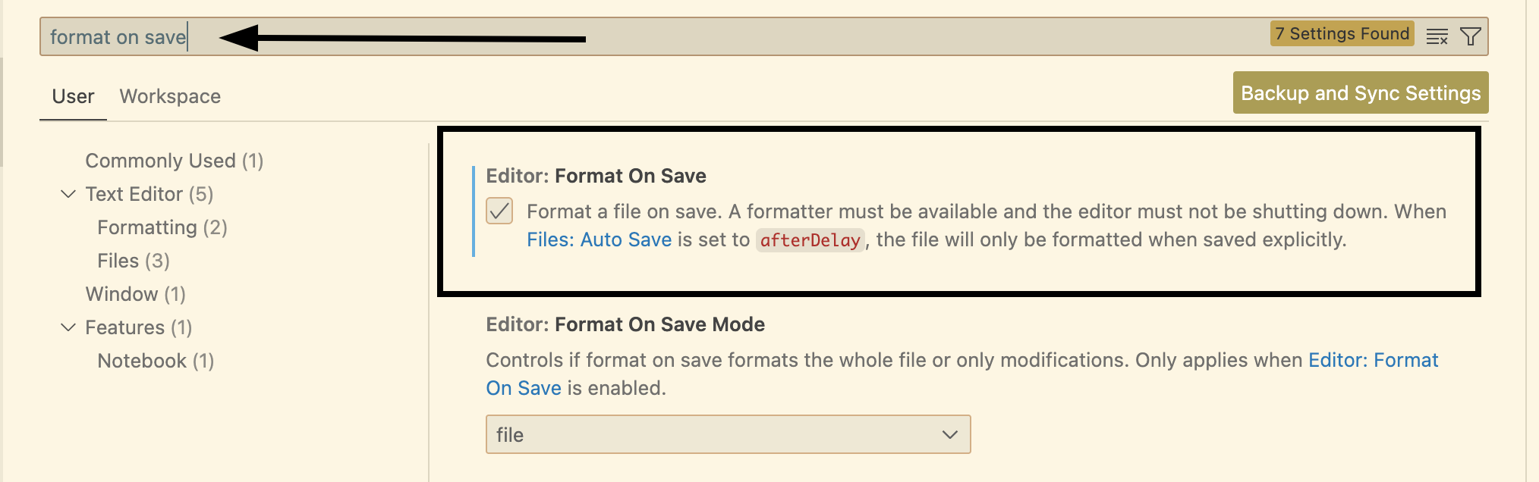Collapse the Features tree section

coord(68,327)
